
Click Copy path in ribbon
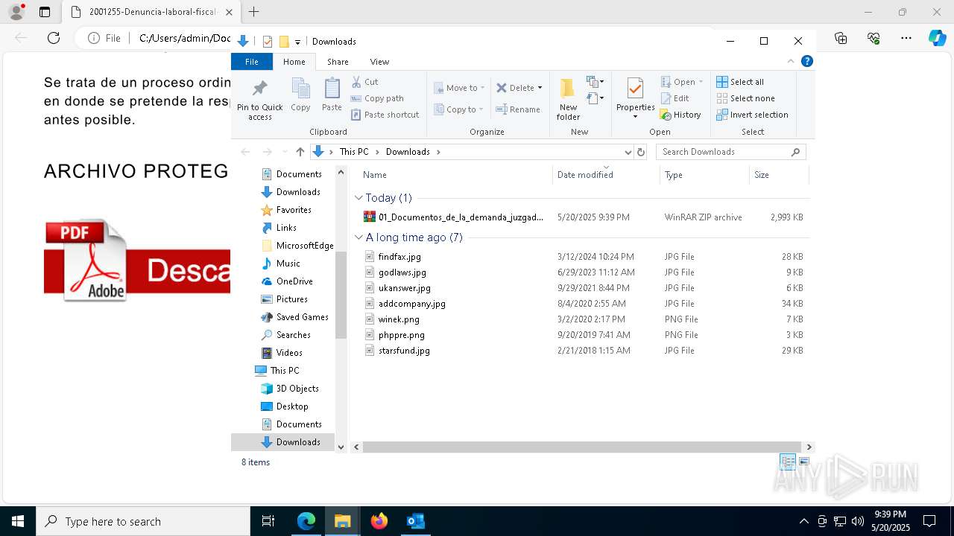(x=377, y=98)
